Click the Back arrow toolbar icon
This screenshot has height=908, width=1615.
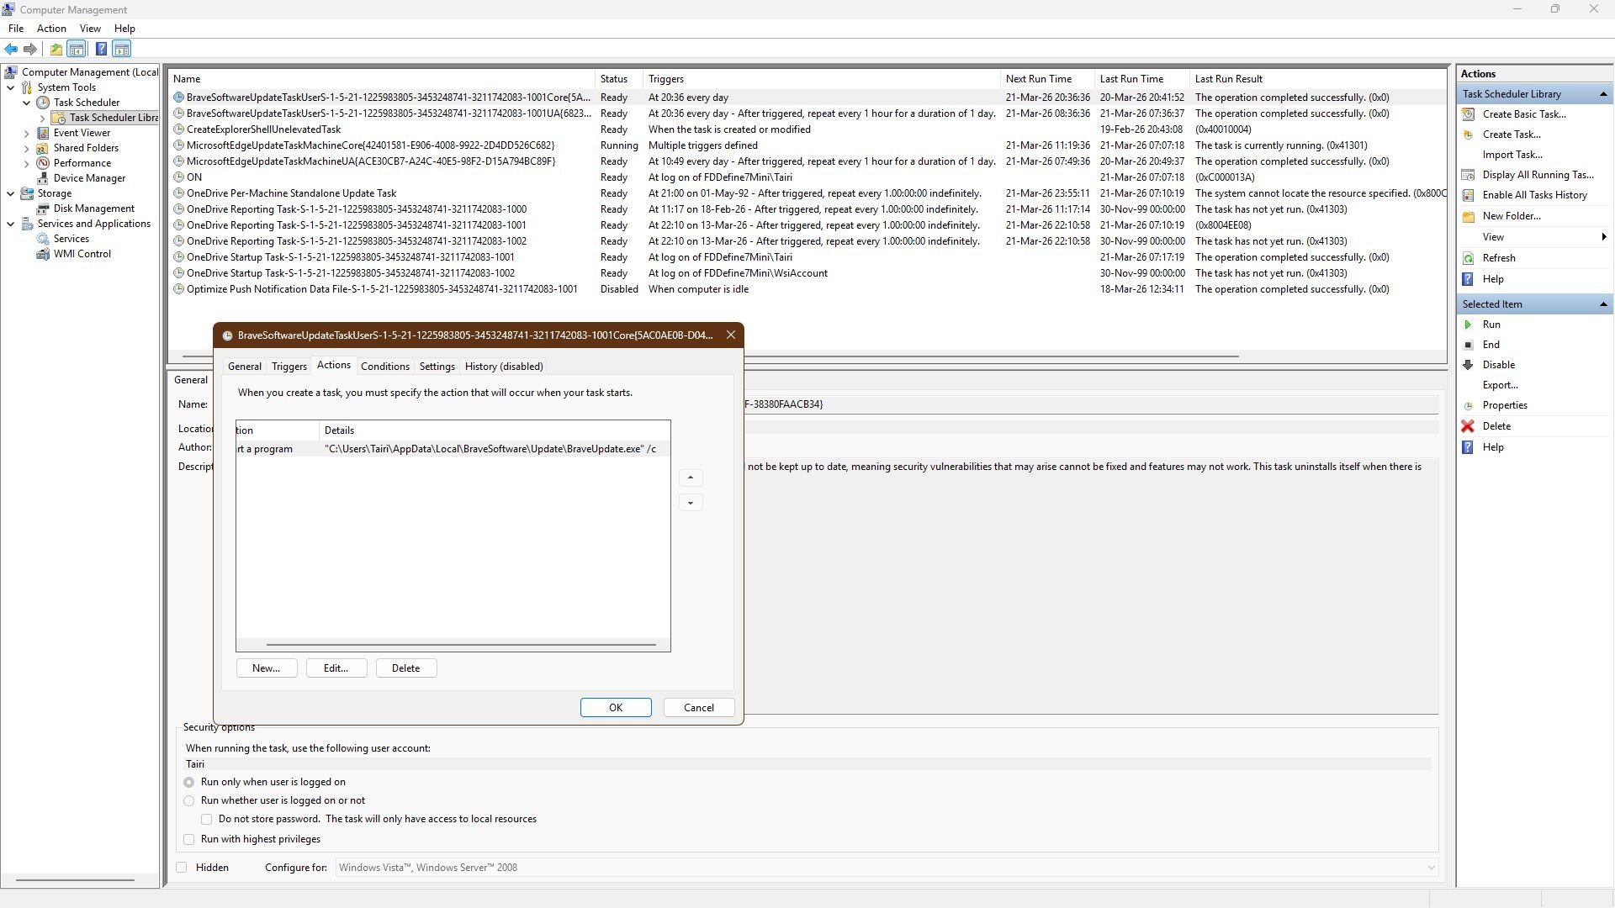click(x=11, y=49)
